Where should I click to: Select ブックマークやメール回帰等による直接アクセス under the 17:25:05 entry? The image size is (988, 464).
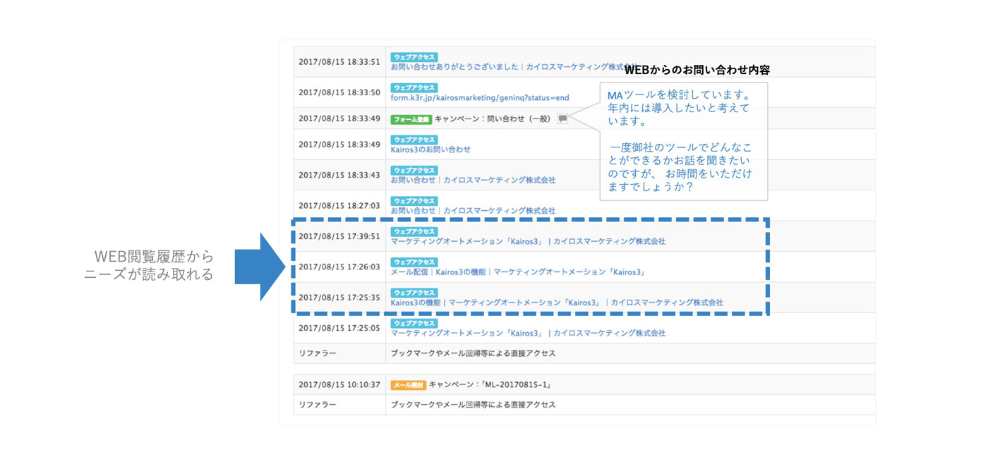coord(474,353)
